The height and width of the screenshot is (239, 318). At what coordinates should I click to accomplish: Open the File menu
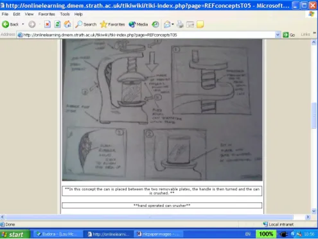[x=5, y=14]
